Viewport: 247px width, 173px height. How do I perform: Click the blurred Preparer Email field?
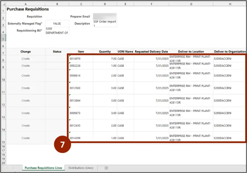105,16
